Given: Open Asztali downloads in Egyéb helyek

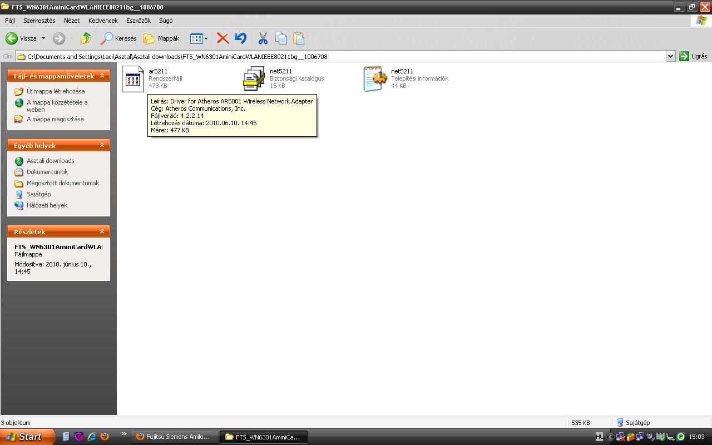Looking at the screenshot, I should [50, 161].
